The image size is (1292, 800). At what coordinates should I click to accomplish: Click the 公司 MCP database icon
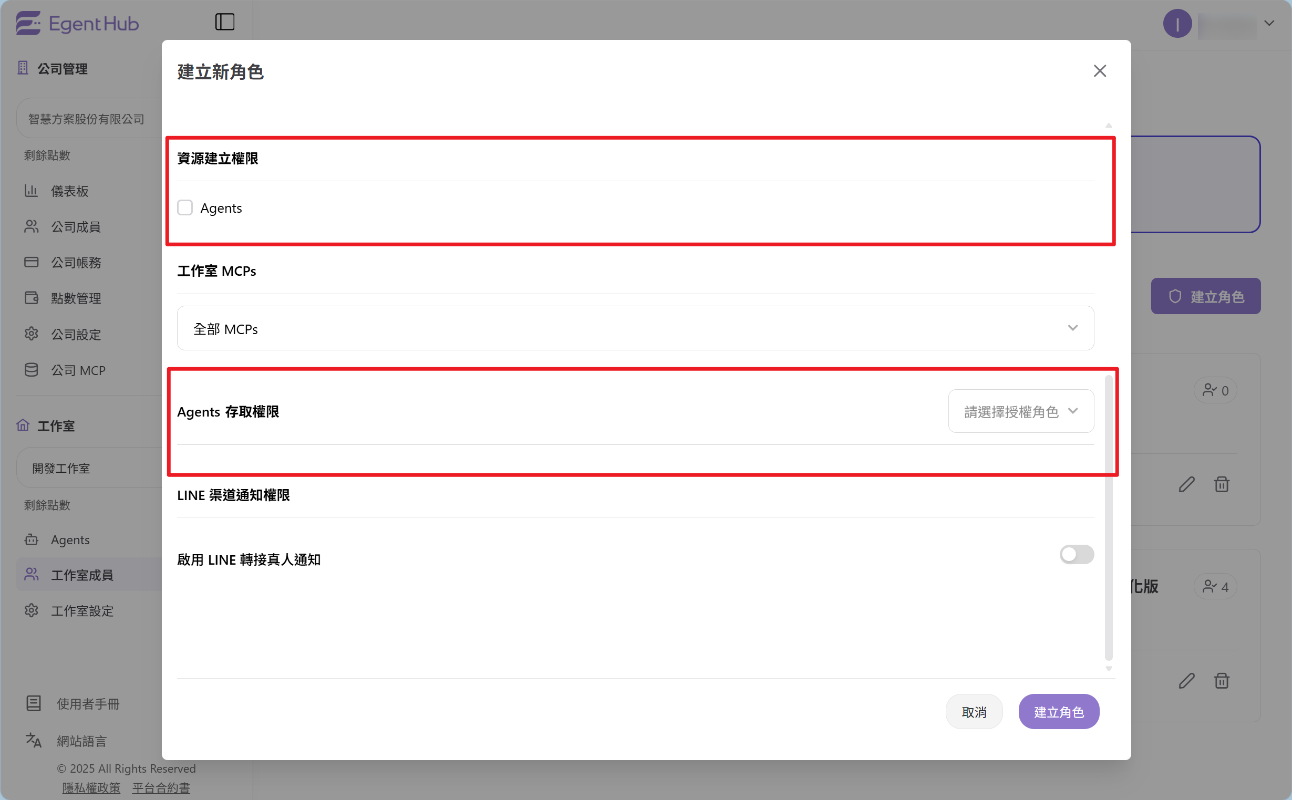point(31,370)
